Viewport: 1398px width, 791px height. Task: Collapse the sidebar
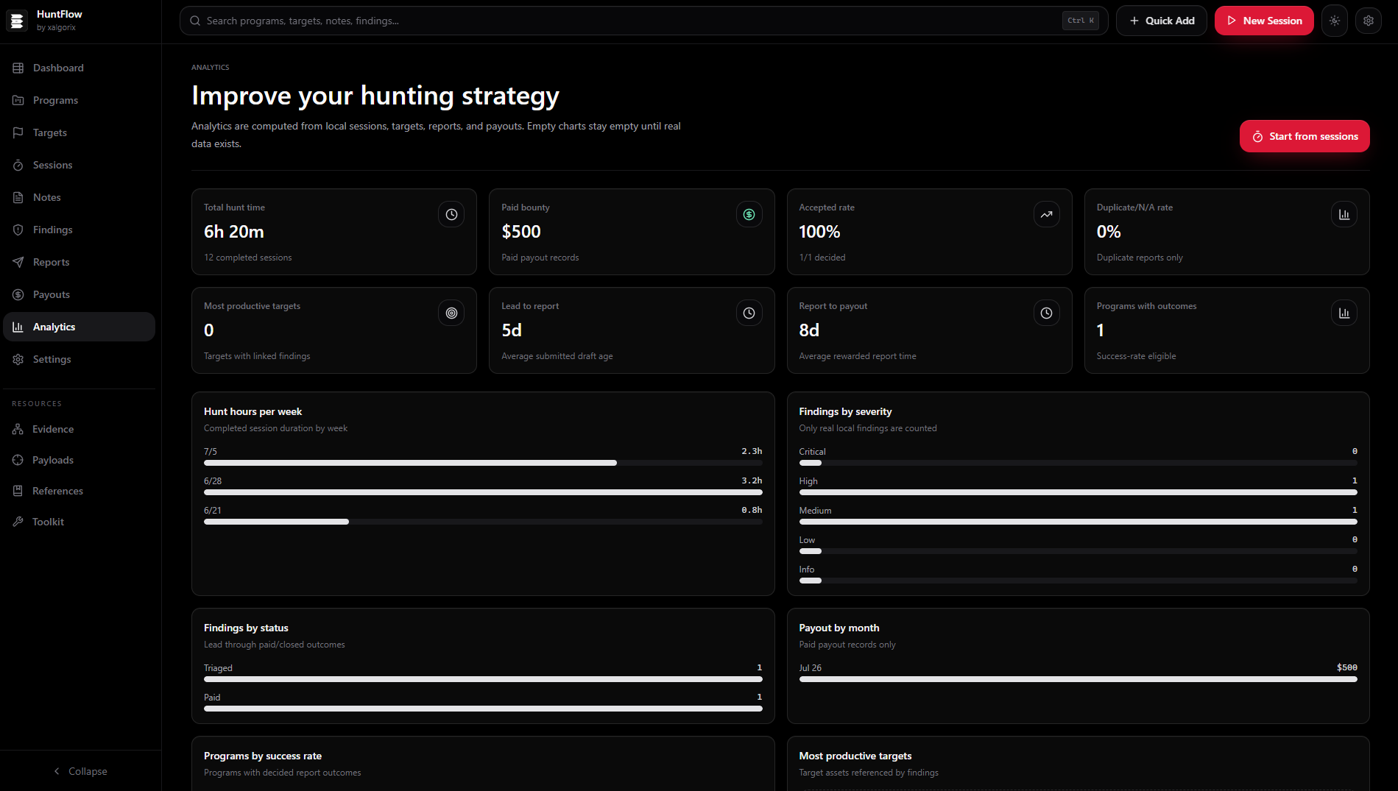pyautogui.click(x=80, y=771)
